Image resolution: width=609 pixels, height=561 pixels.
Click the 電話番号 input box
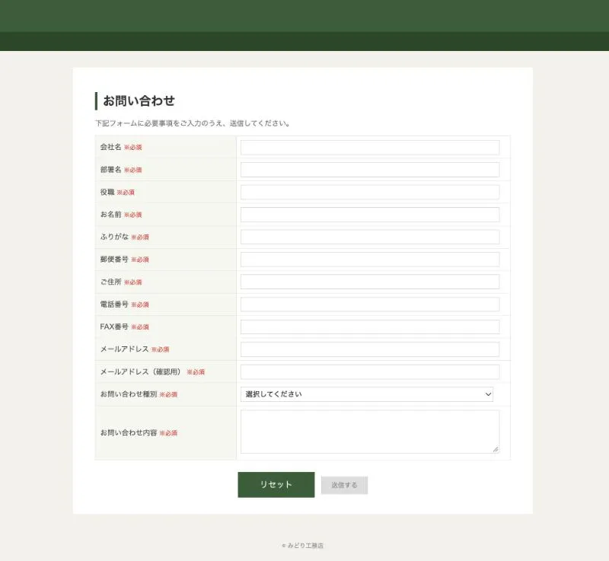[x=370, y=304]
